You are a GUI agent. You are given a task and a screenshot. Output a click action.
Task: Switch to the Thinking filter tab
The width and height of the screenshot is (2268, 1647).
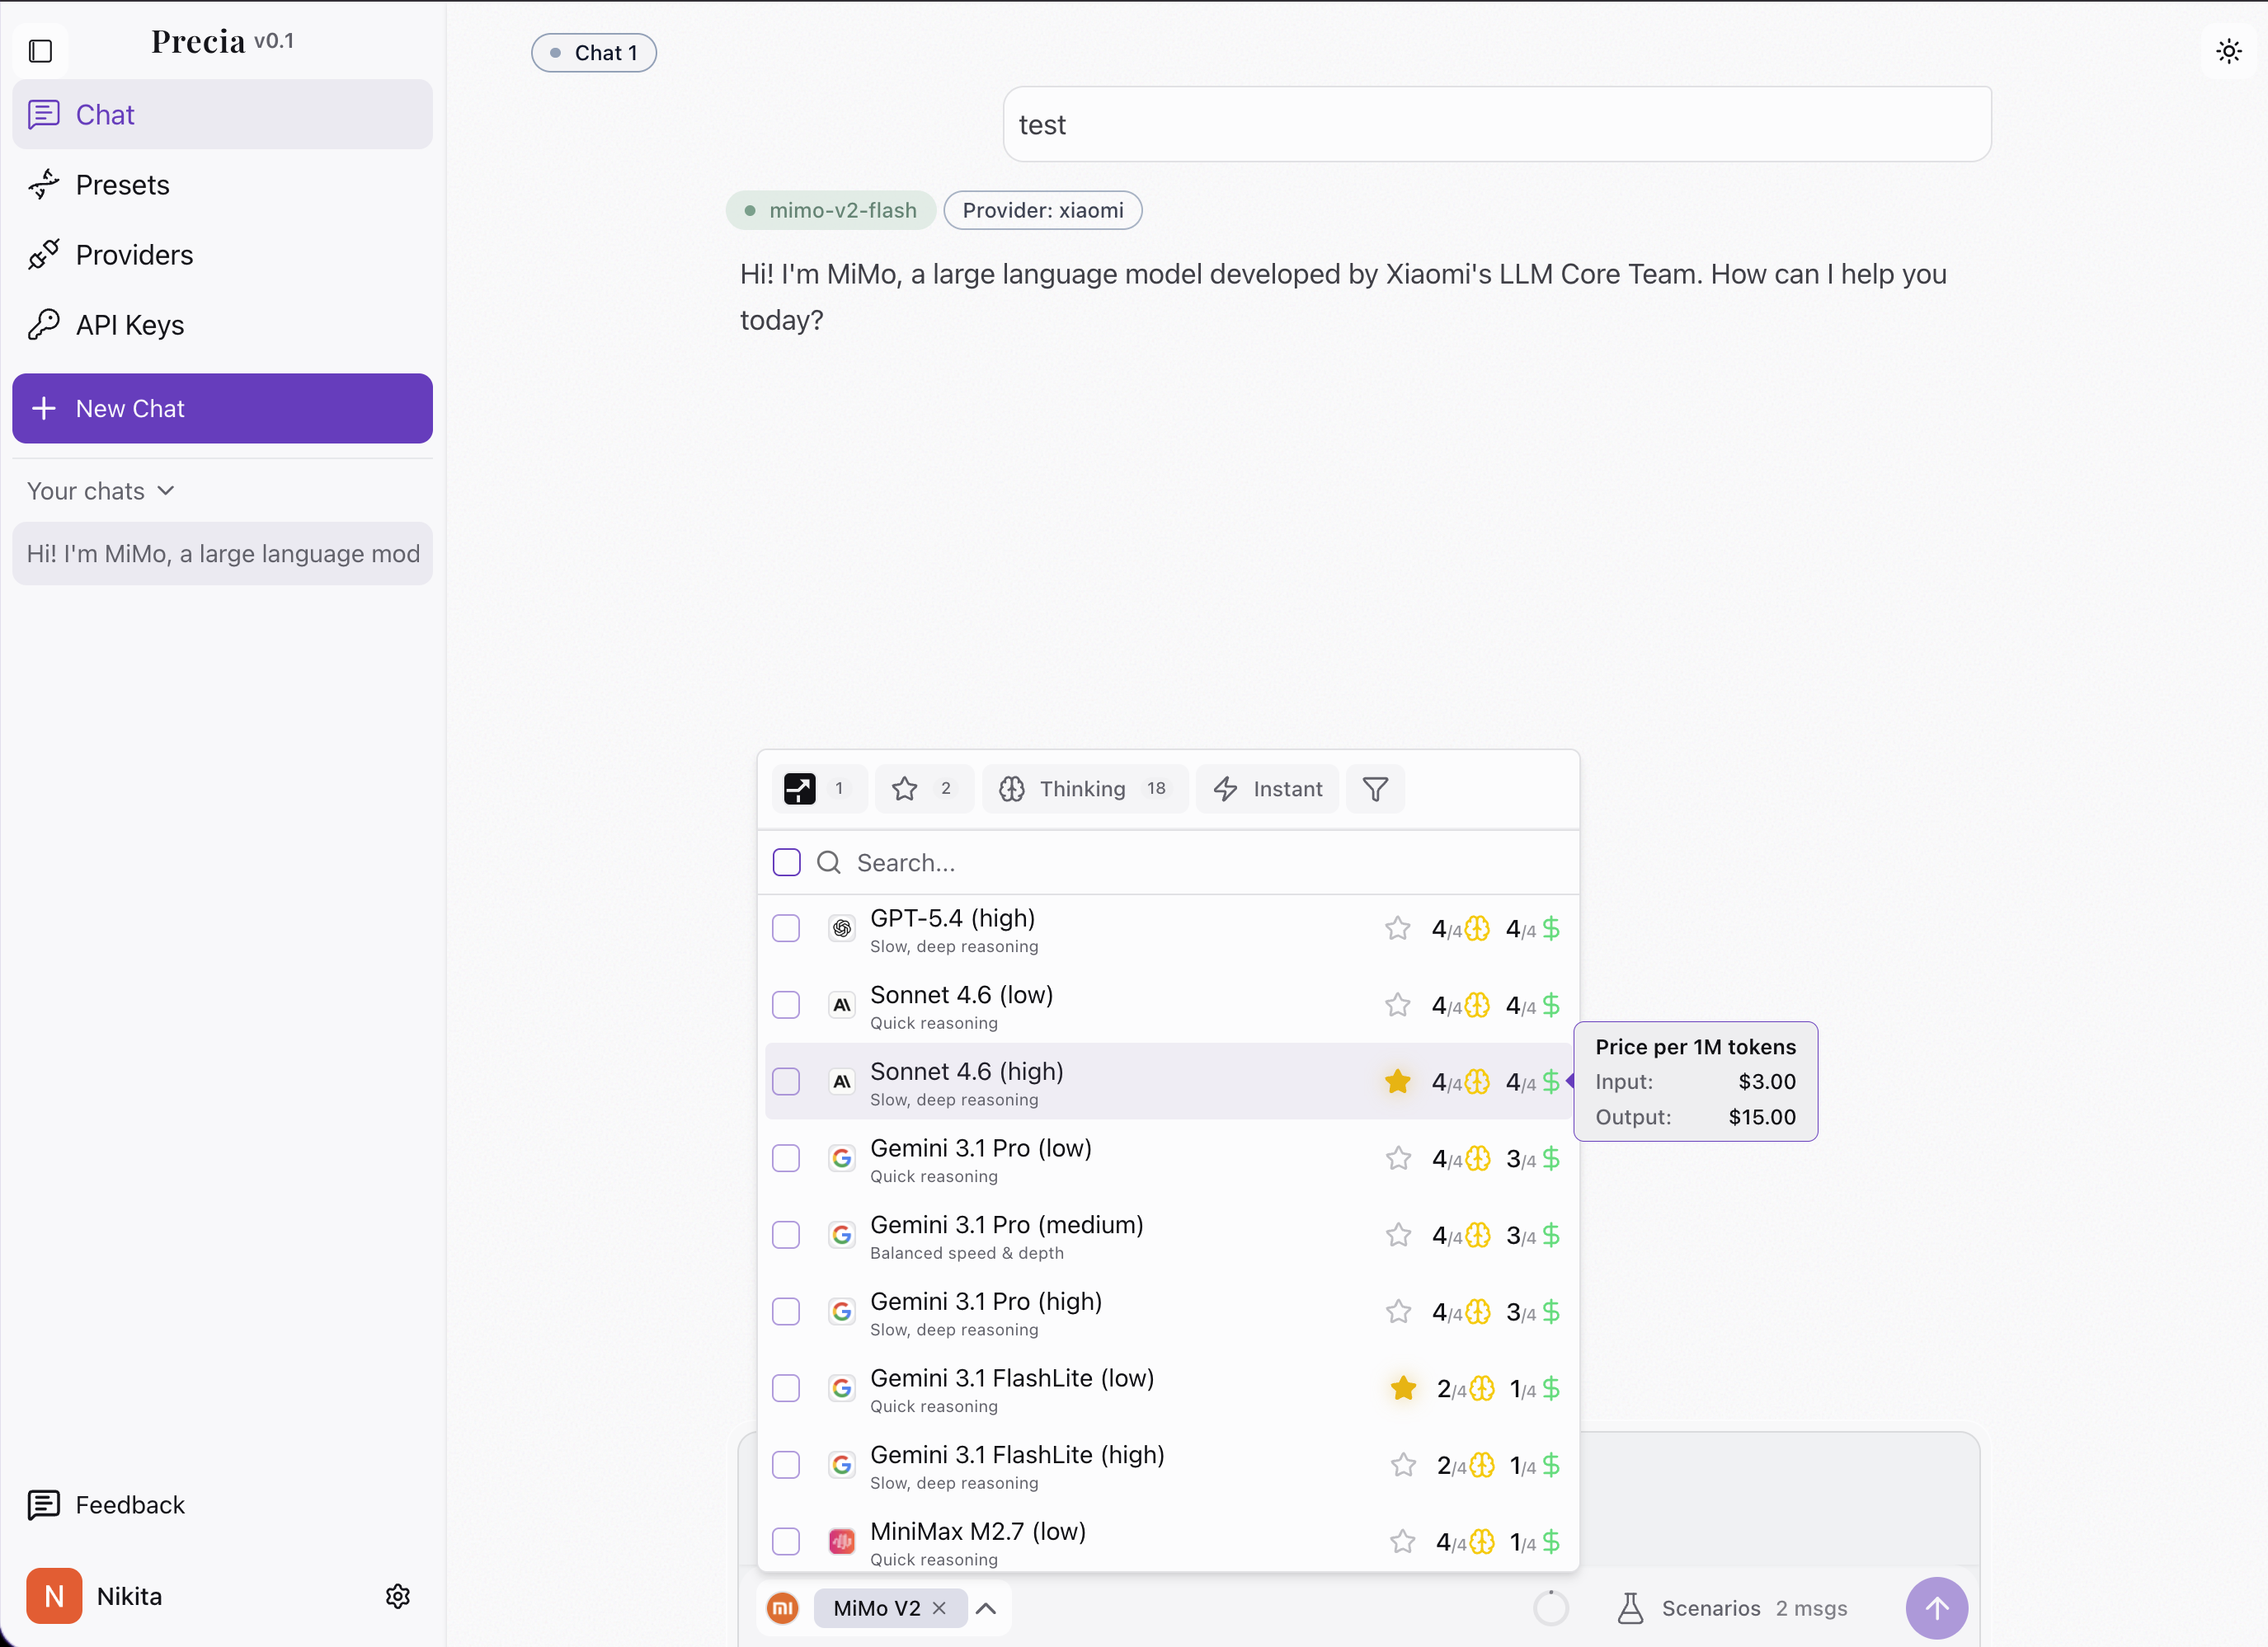coord(1084,790)
